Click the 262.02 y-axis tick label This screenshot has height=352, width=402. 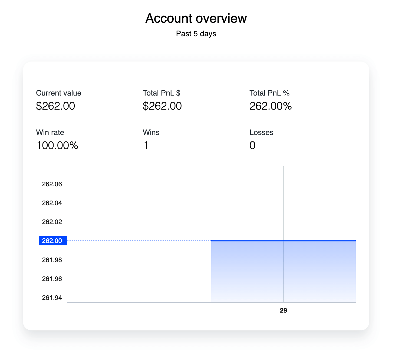52,222
